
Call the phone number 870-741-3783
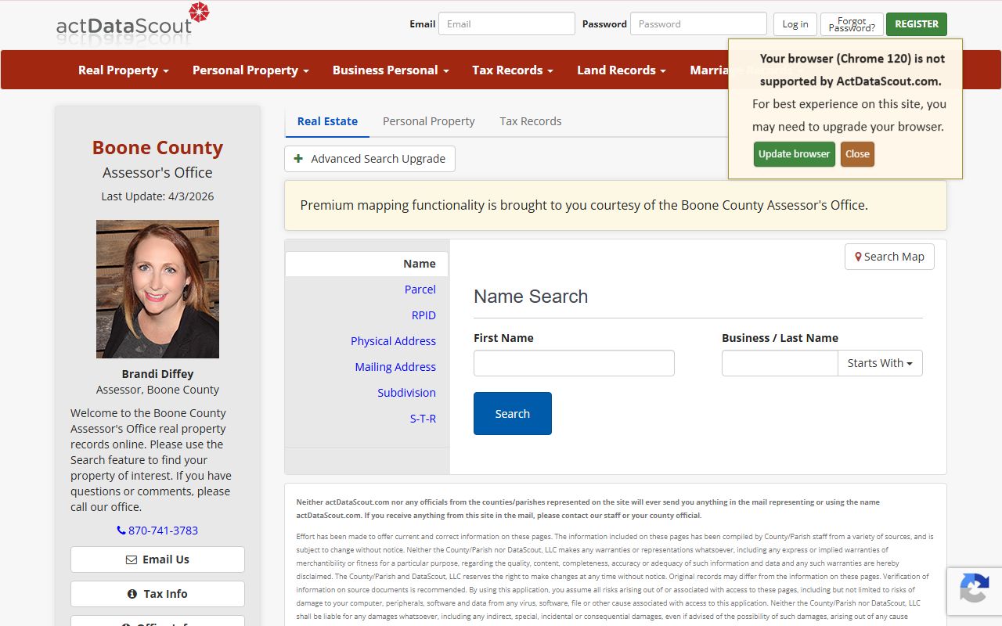point(157,531)
